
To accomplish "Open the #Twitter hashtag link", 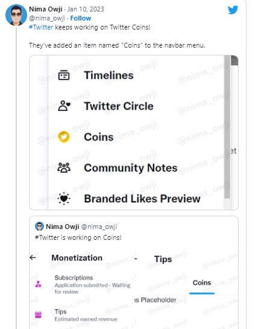I will [x=41, y=27].
